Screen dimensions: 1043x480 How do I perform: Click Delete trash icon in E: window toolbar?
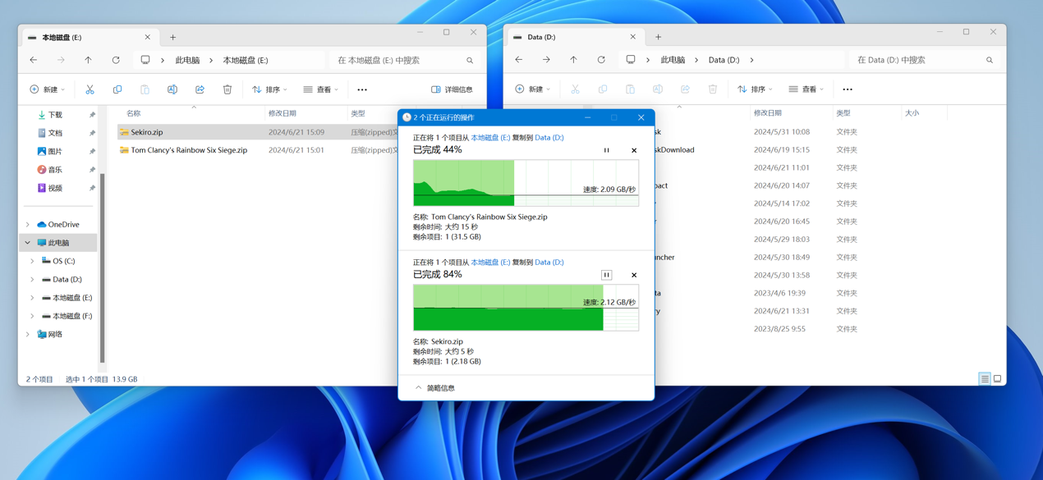227,89
